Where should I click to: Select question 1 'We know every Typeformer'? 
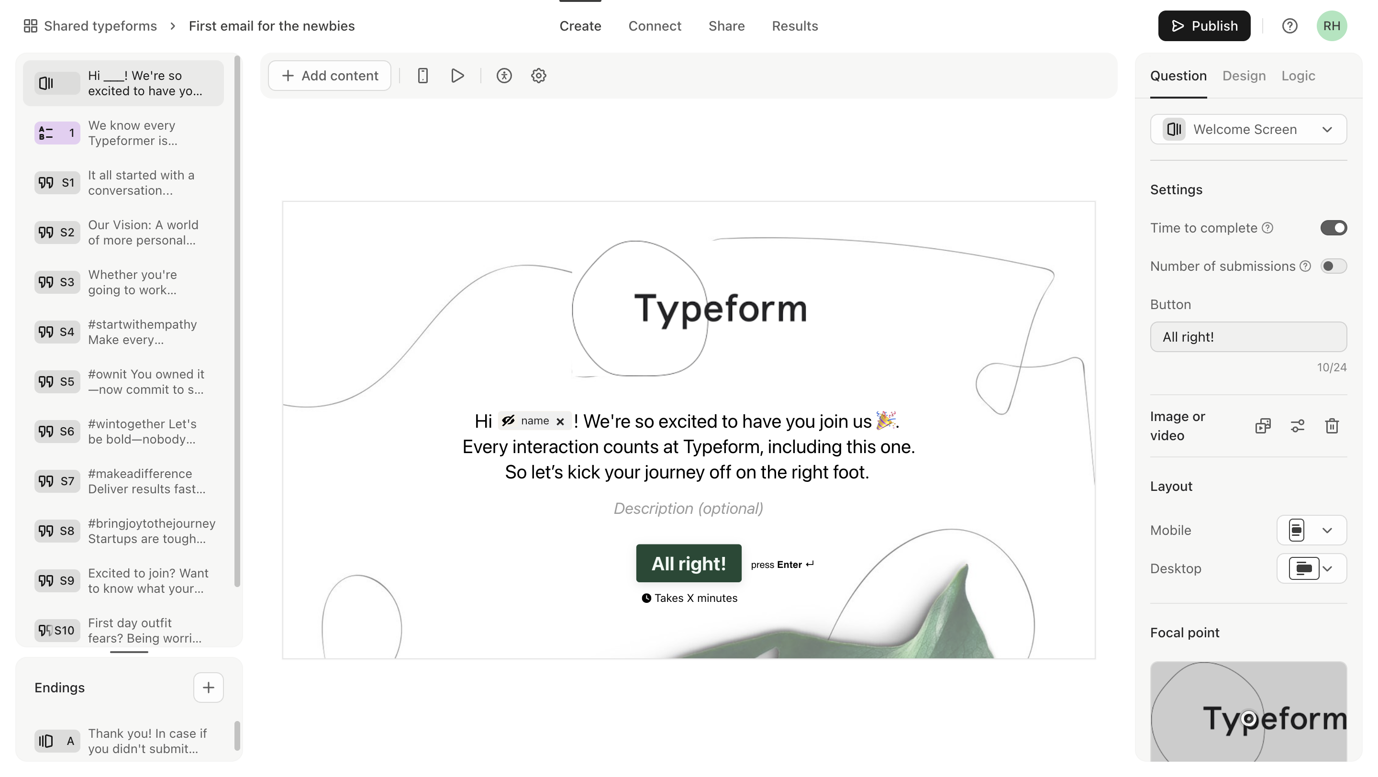click(x=123, y=133)
